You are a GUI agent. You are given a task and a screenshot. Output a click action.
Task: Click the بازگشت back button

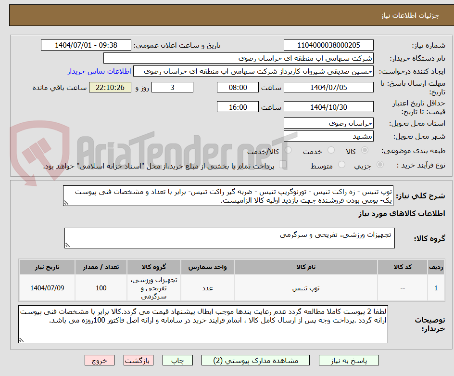(x=139, y=360)
